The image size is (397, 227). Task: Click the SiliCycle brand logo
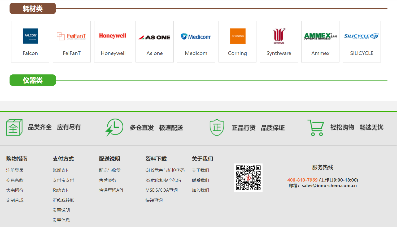[x=361, y=36]
